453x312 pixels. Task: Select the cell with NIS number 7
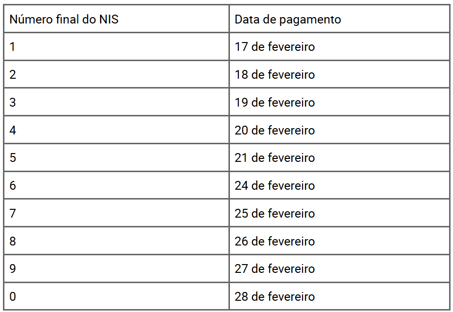(x=116, y=213)
